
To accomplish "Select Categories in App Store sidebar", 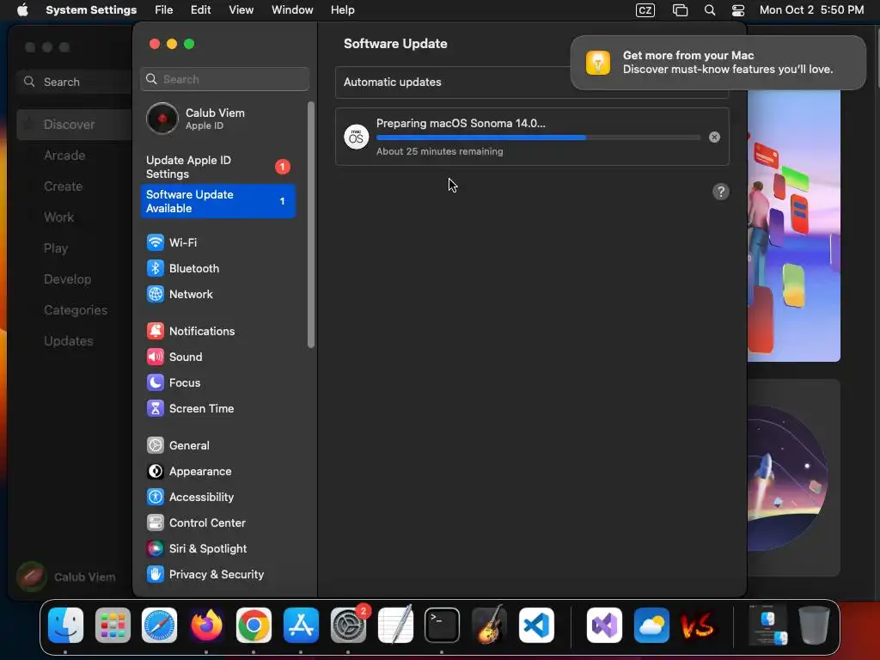I will click(76, 309).
